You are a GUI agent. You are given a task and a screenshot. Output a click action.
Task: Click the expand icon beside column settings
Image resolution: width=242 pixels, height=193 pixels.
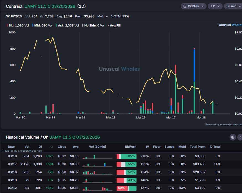(x=240, y=137)
